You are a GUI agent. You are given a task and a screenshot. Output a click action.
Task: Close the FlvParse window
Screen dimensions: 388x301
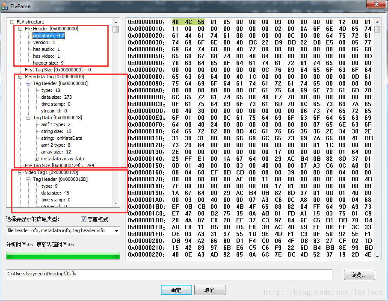(376, 4)
